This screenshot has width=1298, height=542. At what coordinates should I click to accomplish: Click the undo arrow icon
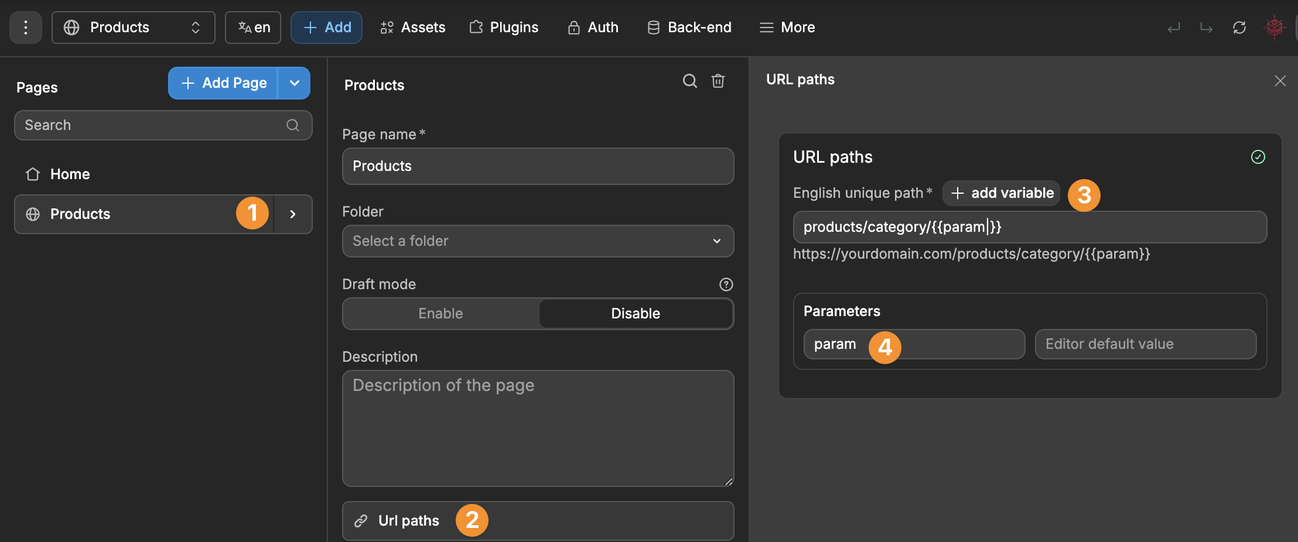tap(1174, 27)
